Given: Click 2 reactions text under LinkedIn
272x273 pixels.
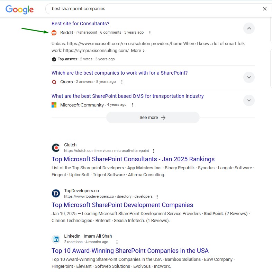Looking at the screenshot, I should 73,242.
